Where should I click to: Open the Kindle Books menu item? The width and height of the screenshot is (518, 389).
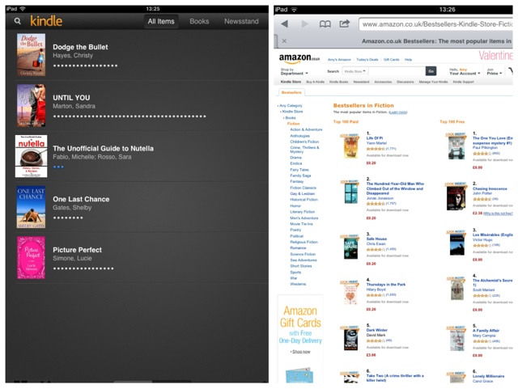[338, 82]
